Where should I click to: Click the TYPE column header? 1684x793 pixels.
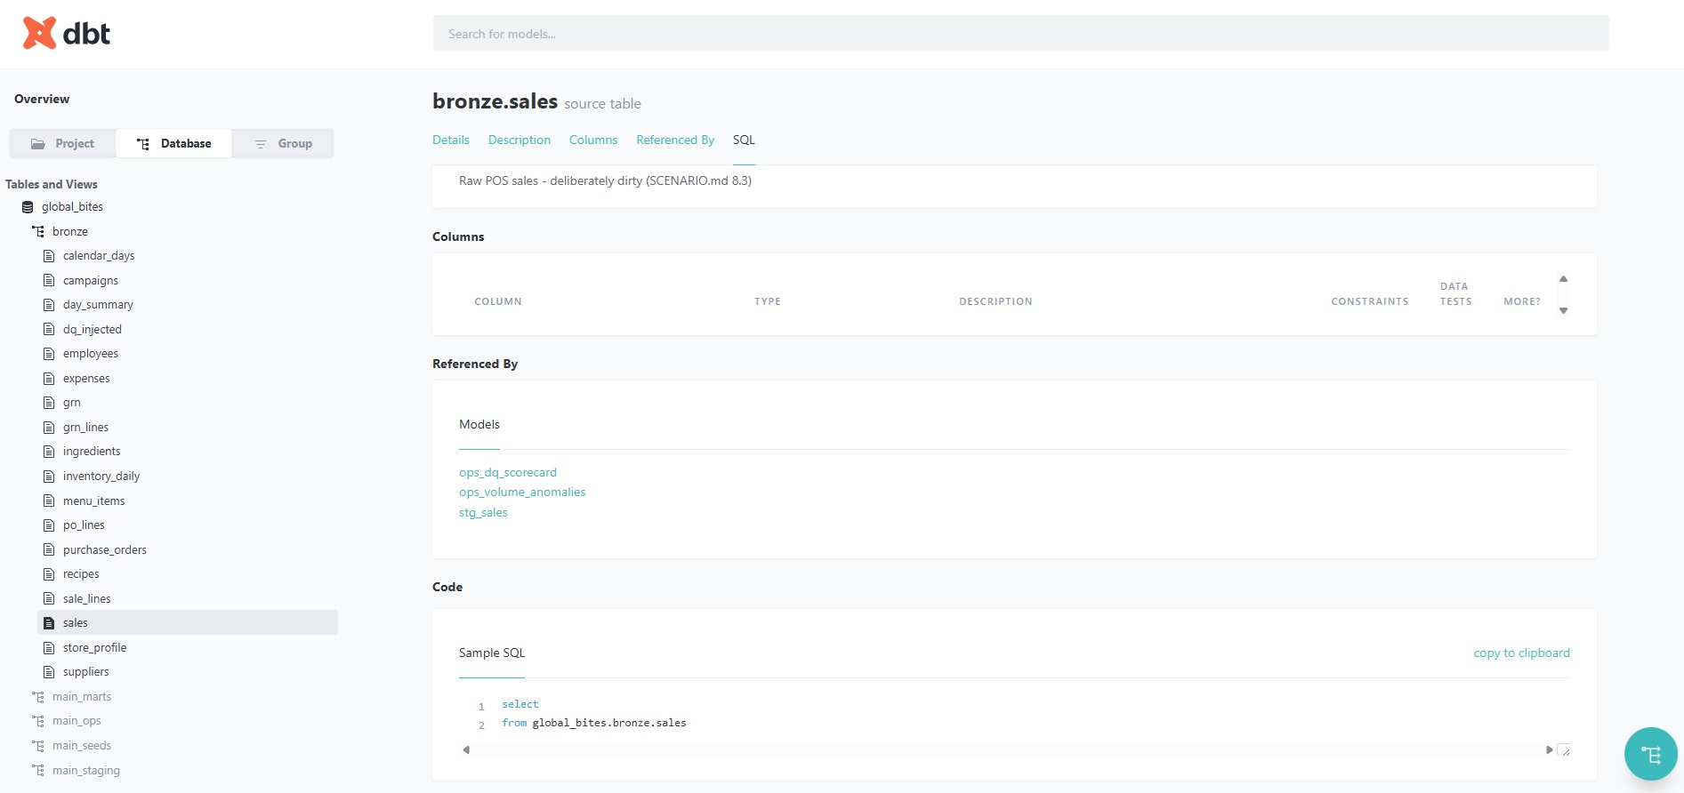coord(768,302)
